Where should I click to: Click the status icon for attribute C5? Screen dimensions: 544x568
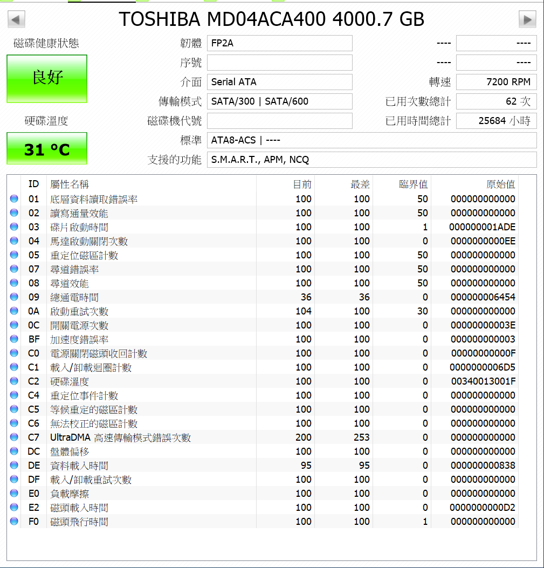coord(14,409)
